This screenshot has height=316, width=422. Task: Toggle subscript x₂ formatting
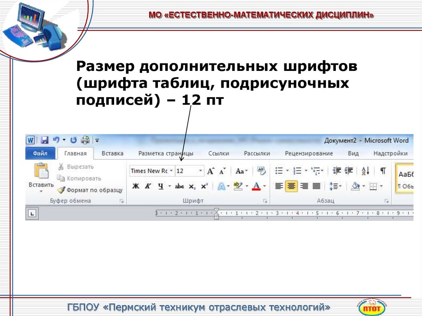click(x=192, y=186)
